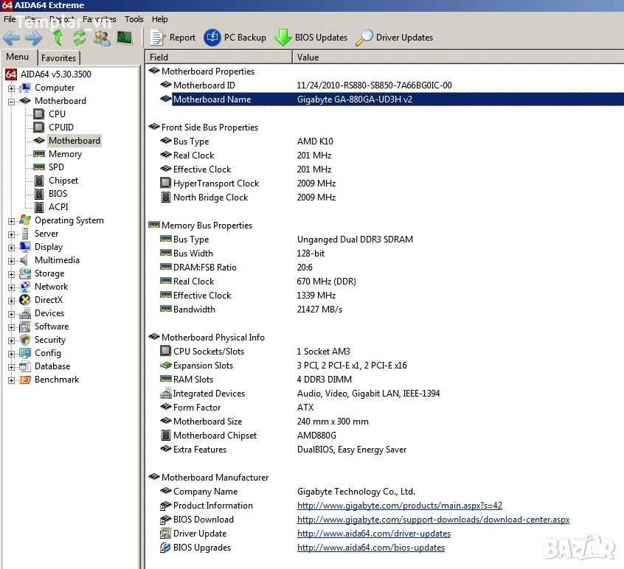Click Driver Updates in toolbar
This screenshot has width=624, height=569.
coord(394,38)
